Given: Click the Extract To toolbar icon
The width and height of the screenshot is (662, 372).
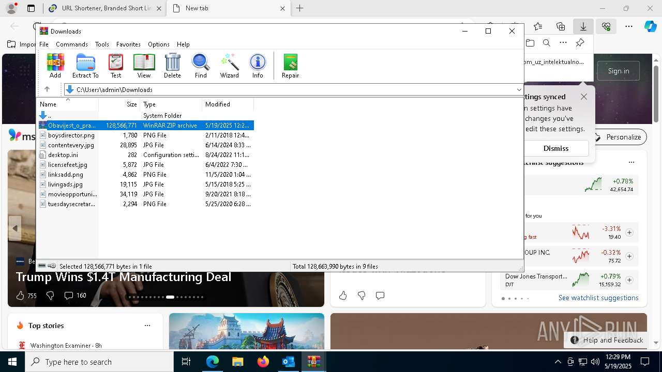Looking at the screenshot, I should [x=85, y=66].
